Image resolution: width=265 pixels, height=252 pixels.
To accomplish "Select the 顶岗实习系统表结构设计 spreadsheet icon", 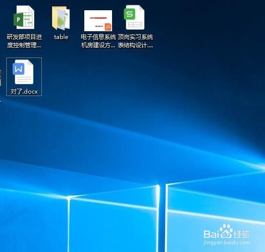I will [134, 17].
